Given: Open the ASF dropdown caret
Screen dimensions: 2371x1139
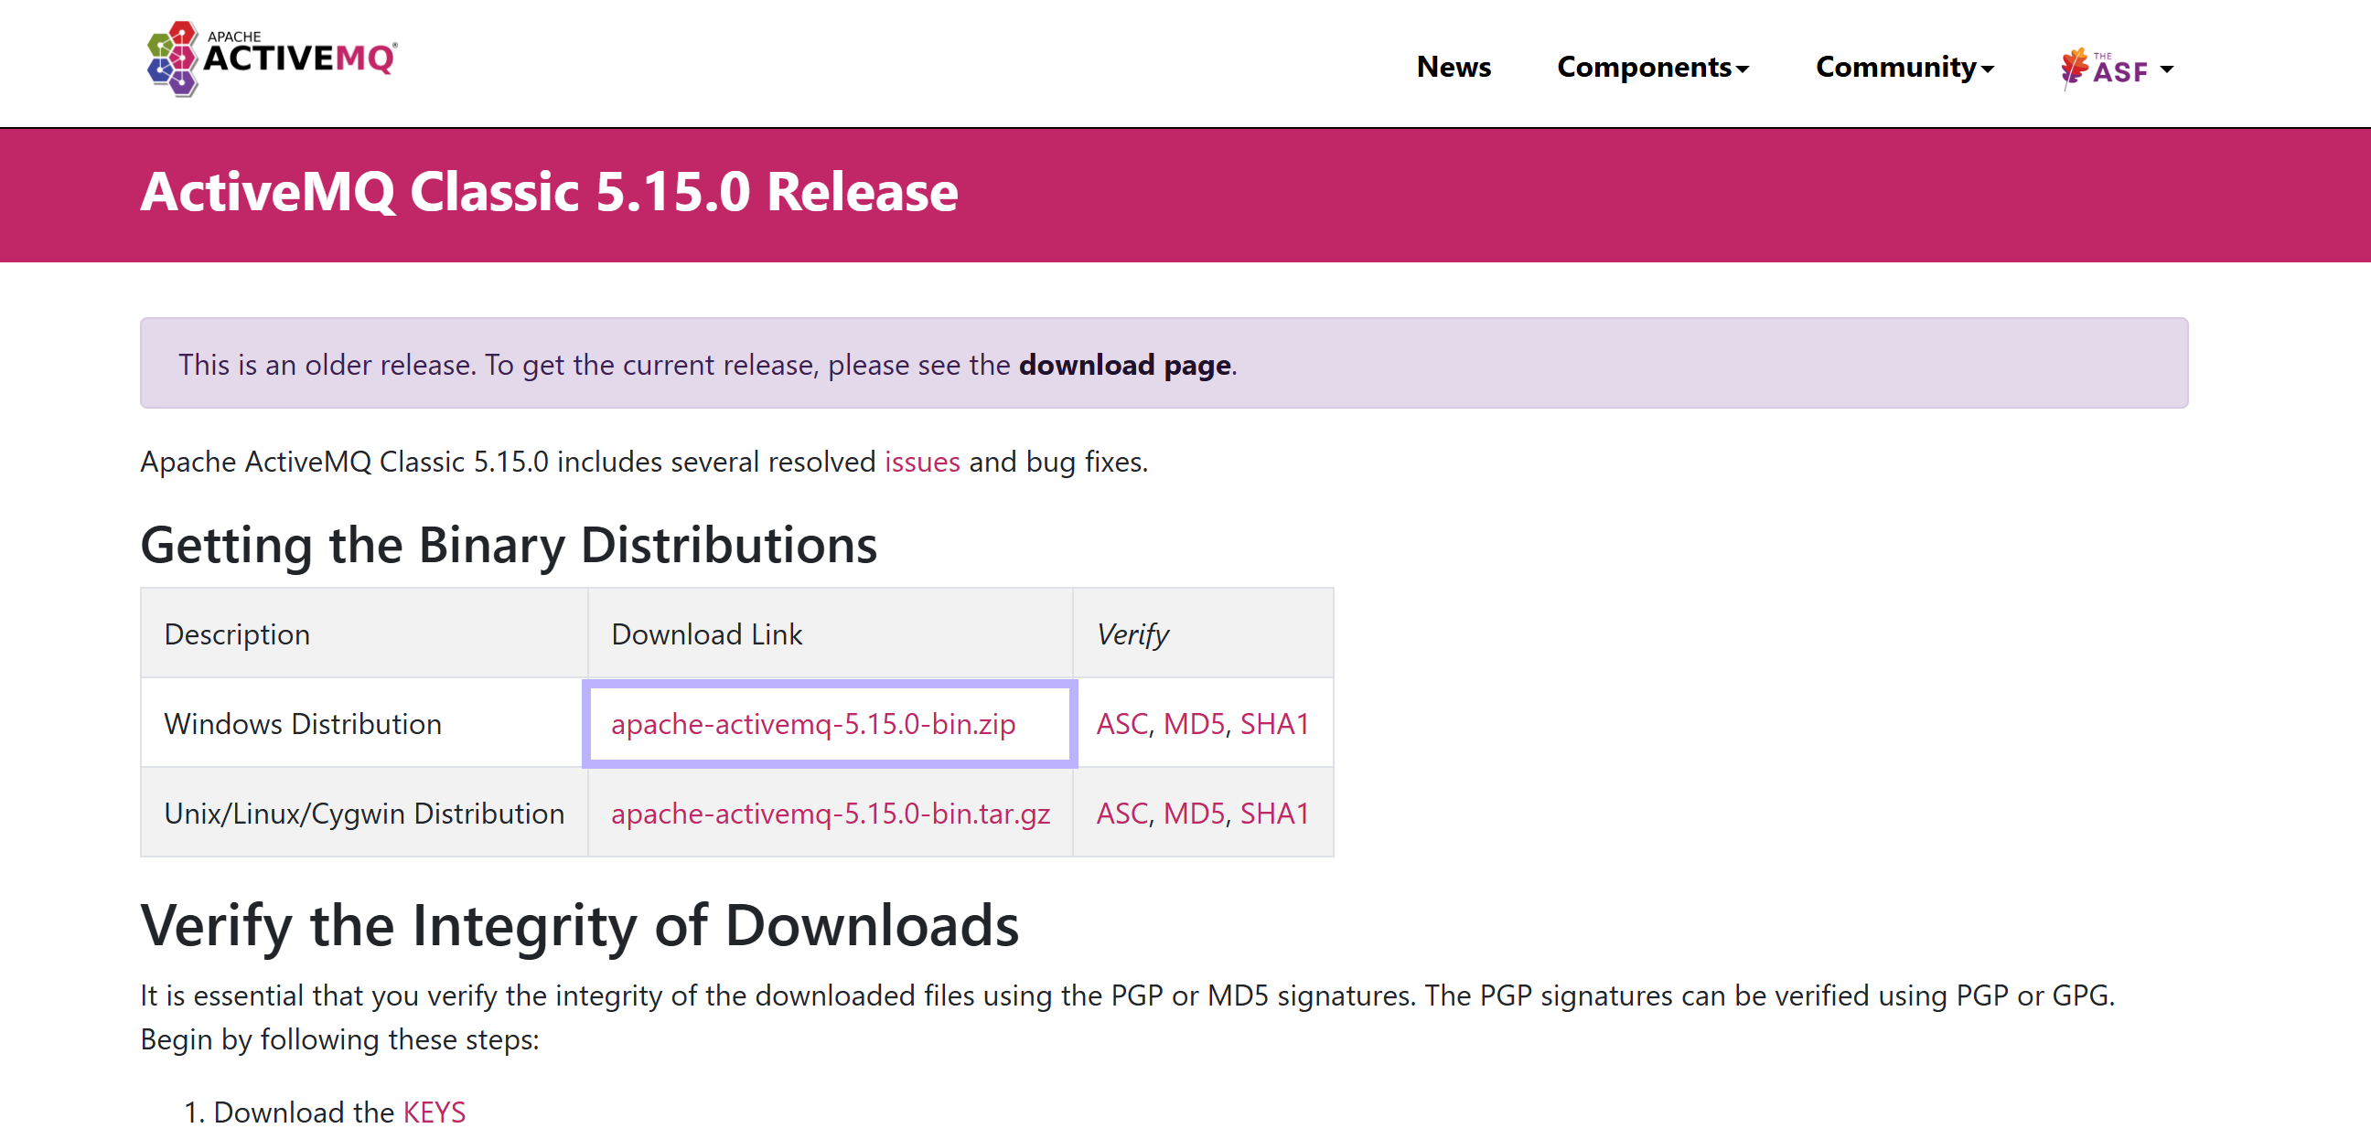Looking at the screenshot, I should tap(2166, 69).
